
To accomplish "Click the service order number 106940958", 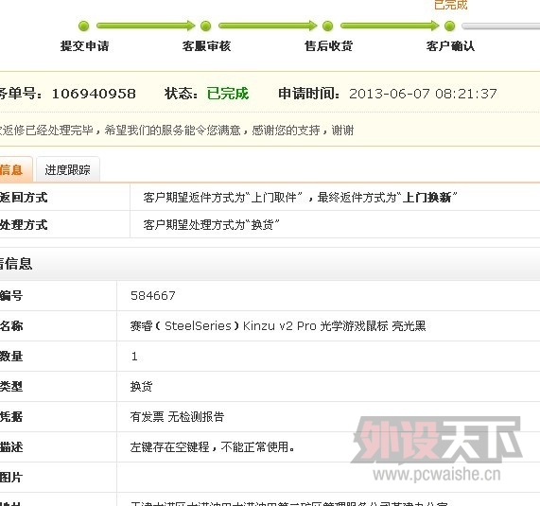I will coord(94,94).
